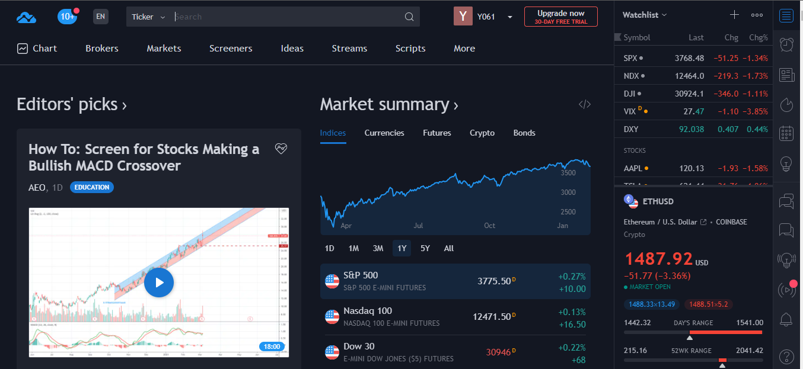
Task: Select DXY in the watchlist
Action: click(694, 129)
